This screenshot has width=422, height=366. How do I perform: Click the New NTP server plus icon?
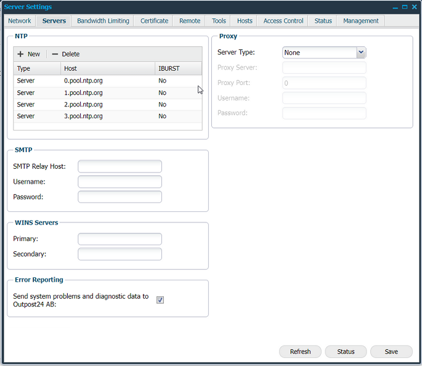(x=20, y=54)
